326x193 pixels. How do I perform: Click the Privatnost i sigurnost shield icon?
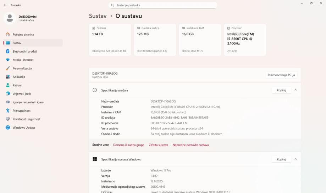[8, 119]
